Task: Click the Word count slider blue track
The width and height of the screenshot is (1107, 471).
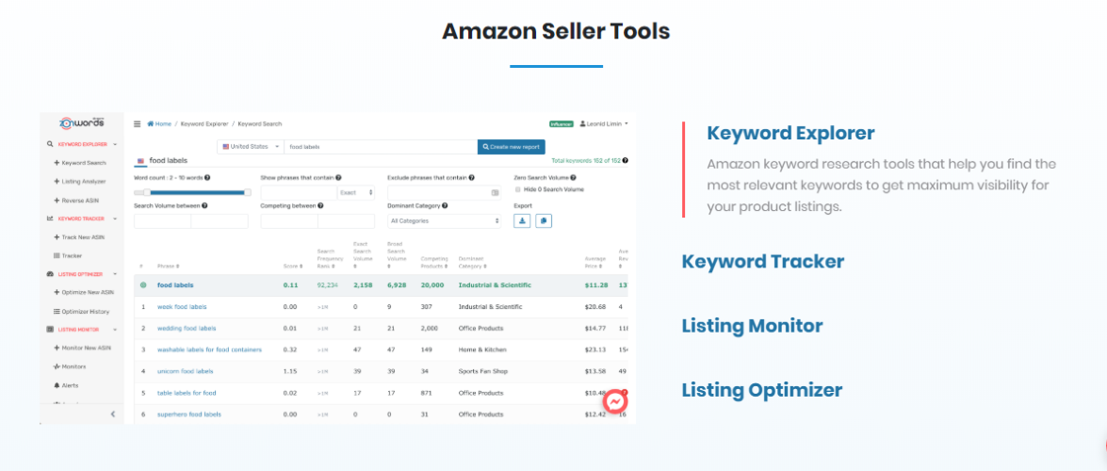Action: pyautogui.click(x=197, y=192)
